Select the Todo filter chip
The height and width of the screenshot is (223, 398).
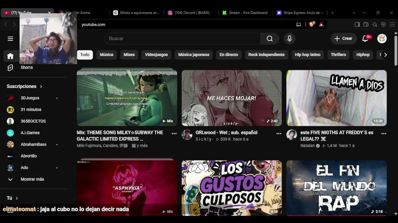(85, 55)
